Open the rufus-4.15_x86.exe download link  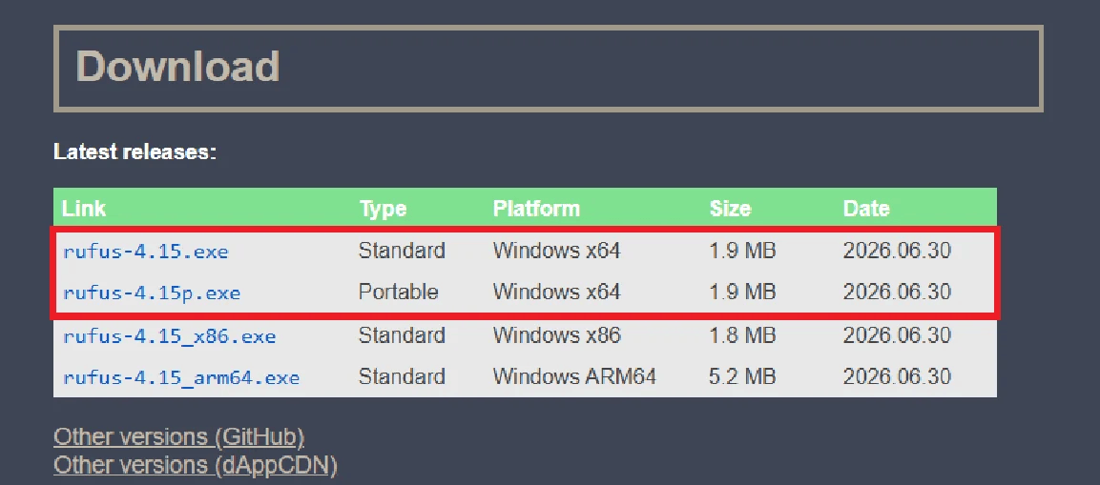coord(169,335)
